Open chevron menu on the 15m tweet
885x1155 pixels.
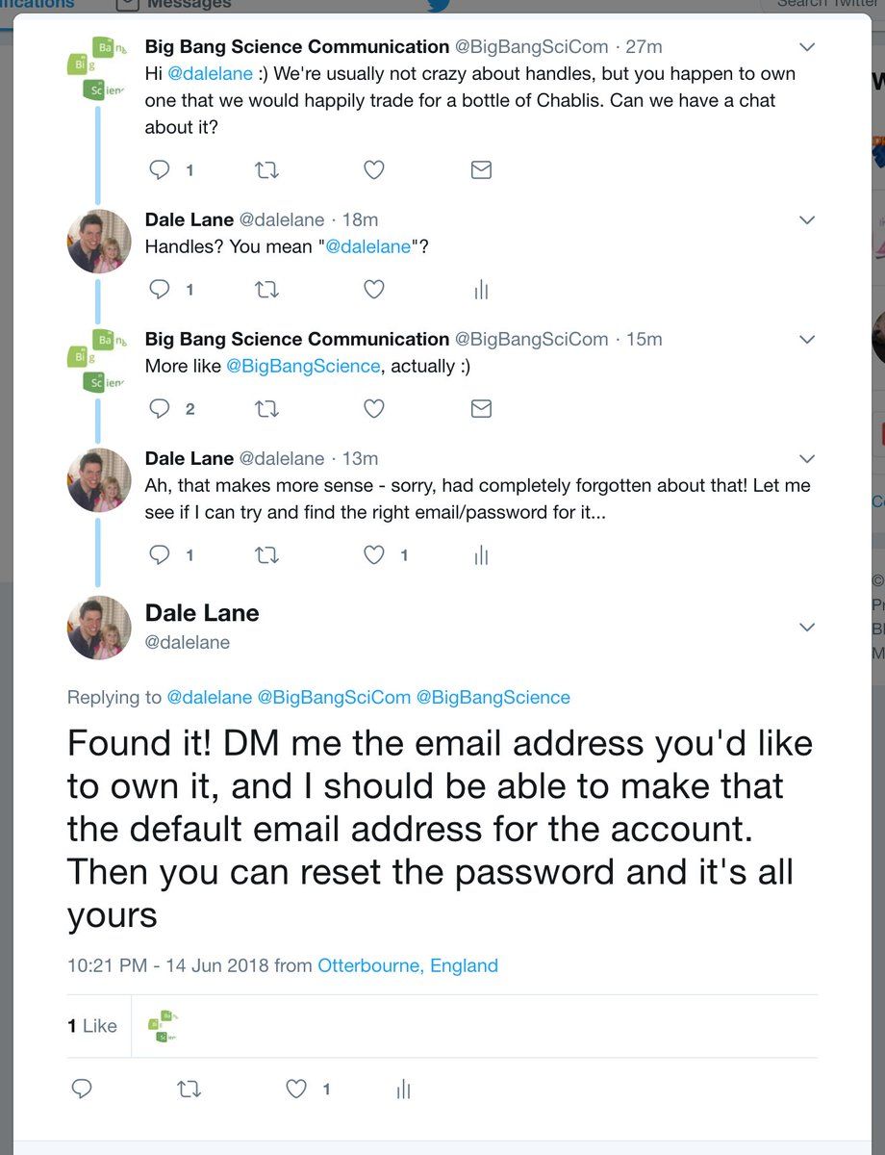(x=807, y=339)
